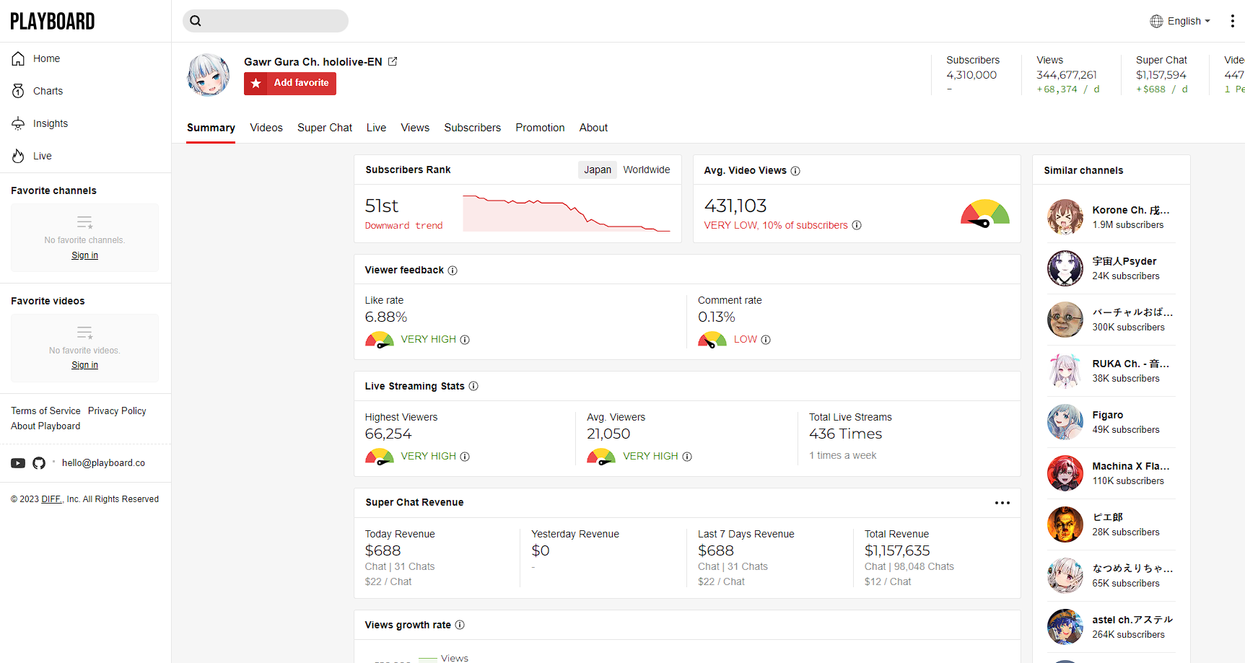Click Add favorite button
The height and width of the screenshot is (663, 1245).
[x=290, y=83]
